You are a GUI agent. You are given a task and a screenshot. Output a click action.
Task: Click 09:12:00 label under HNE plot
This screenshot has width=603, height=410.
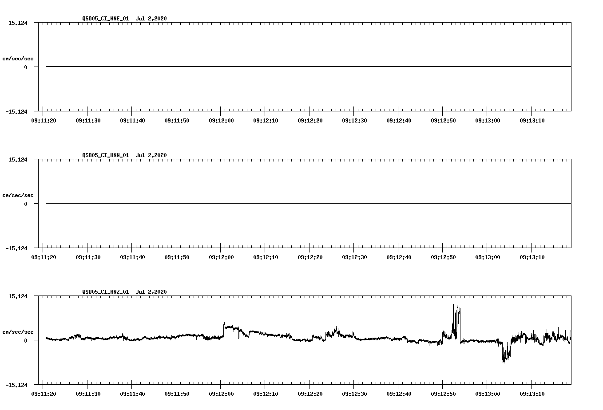click(x=221, y=121)
